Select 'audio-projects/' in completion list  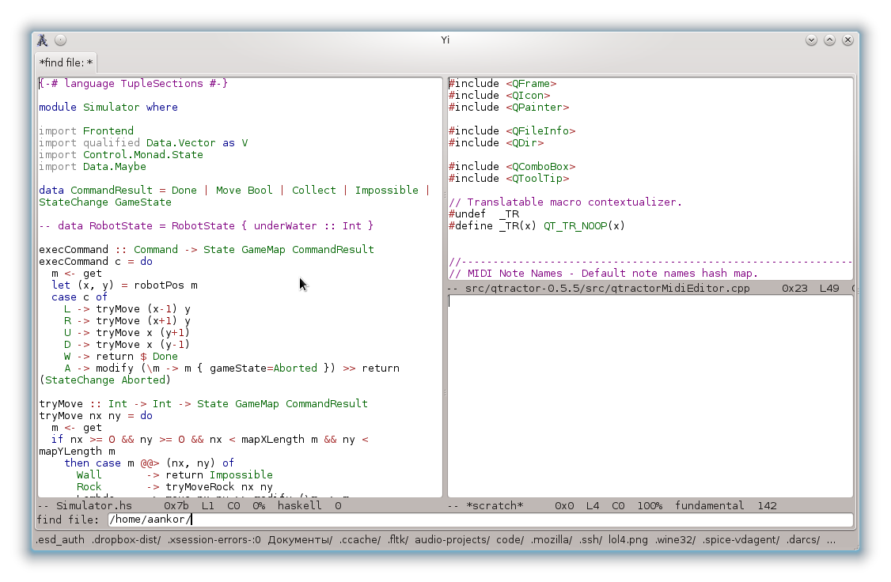[x=452, y=540]
